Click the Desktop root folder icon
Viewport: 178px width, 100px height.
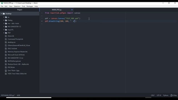[4, 14]
